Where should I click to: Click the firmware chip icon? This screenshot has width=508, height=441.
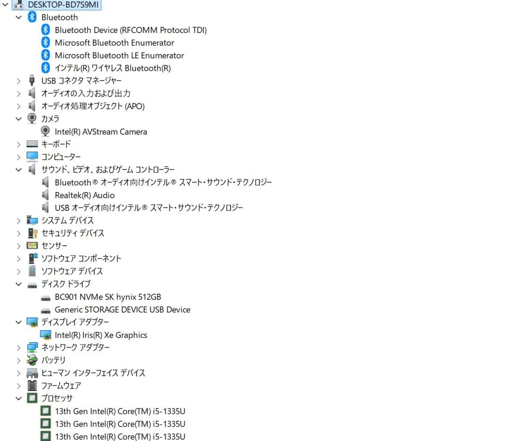[32, 385]
